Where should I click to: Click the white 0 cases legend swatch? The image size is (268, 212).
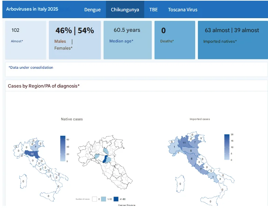click(94, 199)
